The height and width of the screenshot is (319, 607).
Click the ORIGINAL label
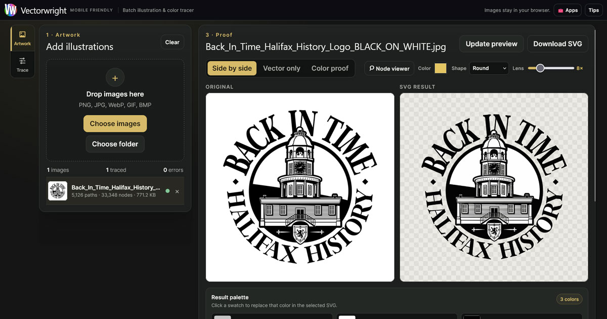pyautogui.click(x=220, y=87)
